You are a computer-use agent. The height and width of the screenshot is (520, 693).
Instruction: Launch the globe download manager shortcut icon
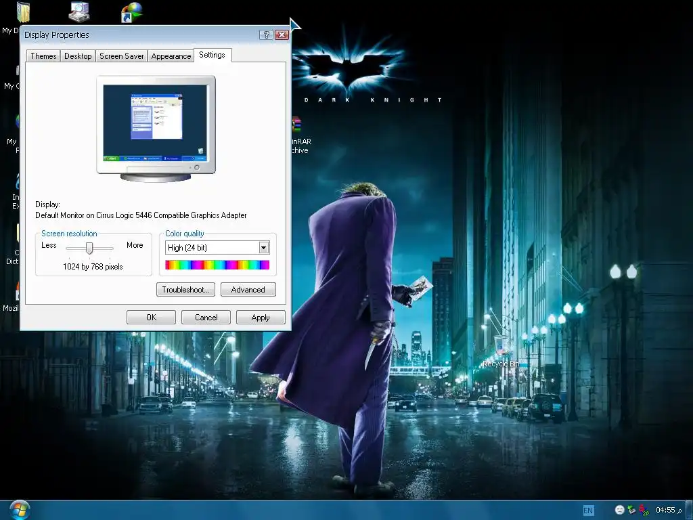click(132, 12)
